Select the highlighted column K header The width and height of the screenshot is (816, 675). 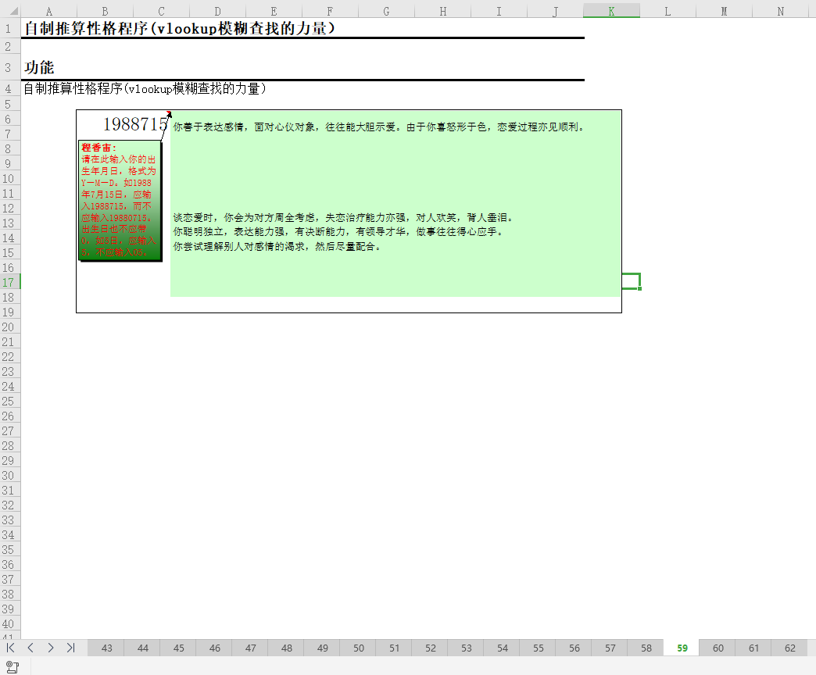(x=611, y=11)
